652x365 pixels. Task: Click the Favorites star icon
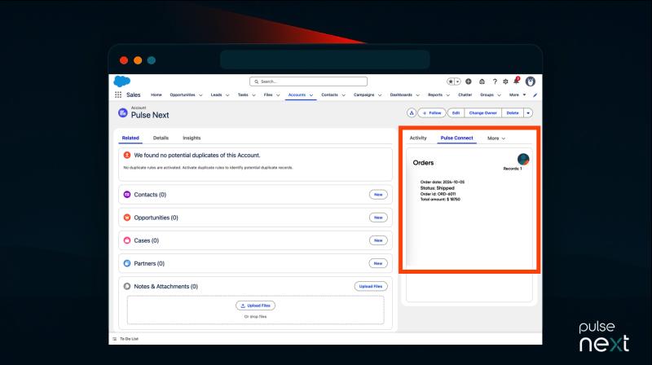click(451, 81)
